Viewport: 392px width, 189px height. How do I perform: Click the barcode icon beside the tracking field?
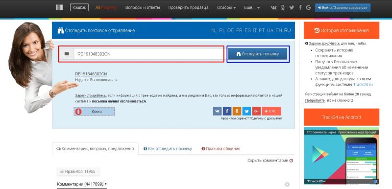67,54
